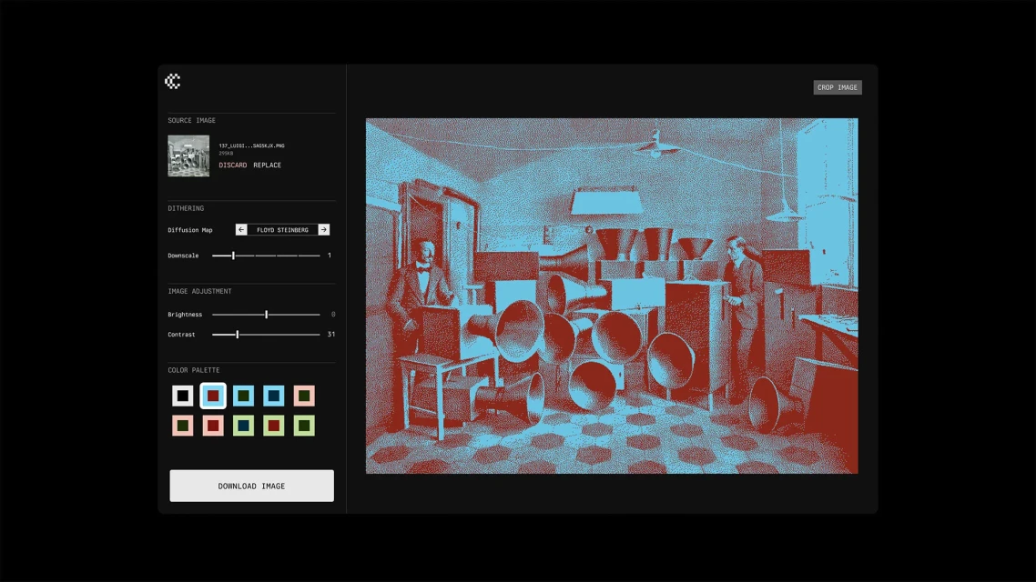Click the pixelated app logo icon

click(x=172, y=82)
